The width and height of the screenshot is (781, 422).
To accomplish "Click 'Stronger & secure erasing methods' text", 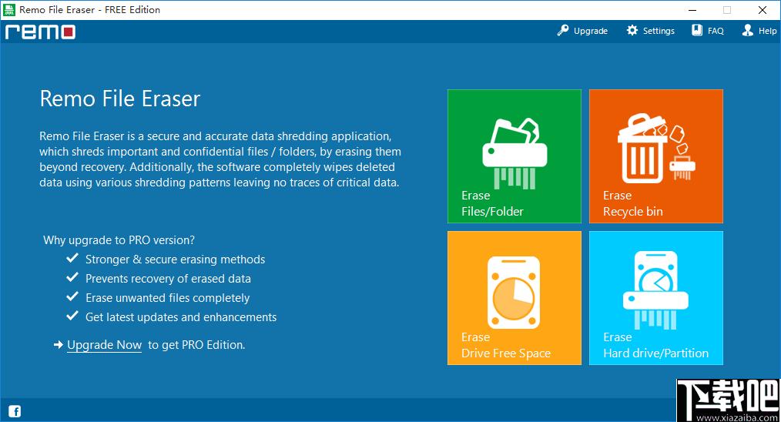I will pyautogui.click(x=175, y=260).
